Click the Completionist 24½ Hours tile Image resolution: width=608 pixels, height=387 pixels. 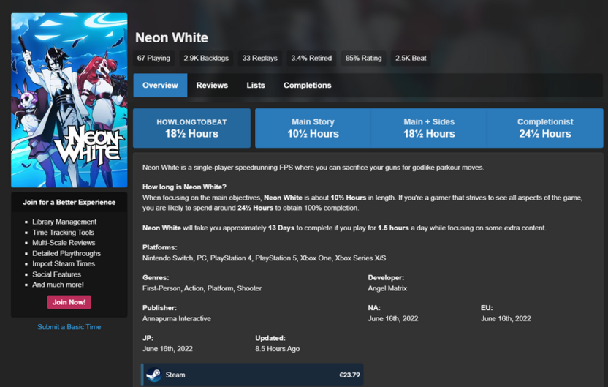click(545, 128)
